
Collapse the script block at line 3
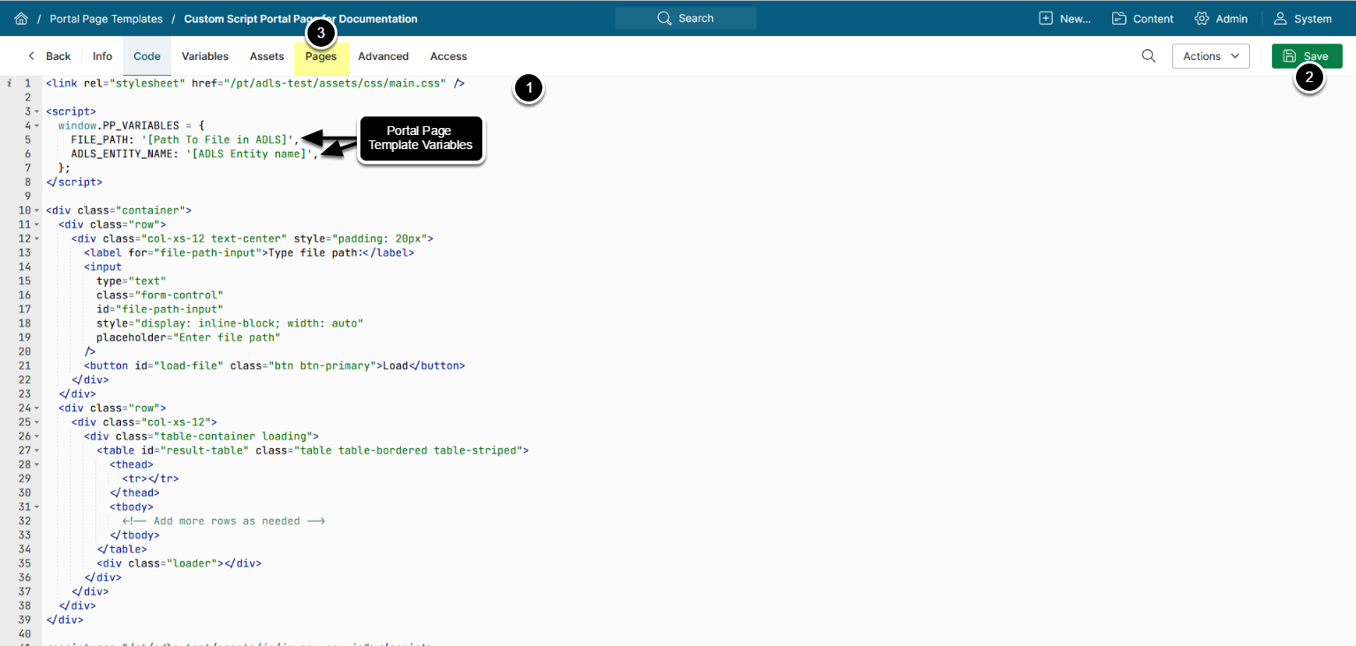click(36, 112)
